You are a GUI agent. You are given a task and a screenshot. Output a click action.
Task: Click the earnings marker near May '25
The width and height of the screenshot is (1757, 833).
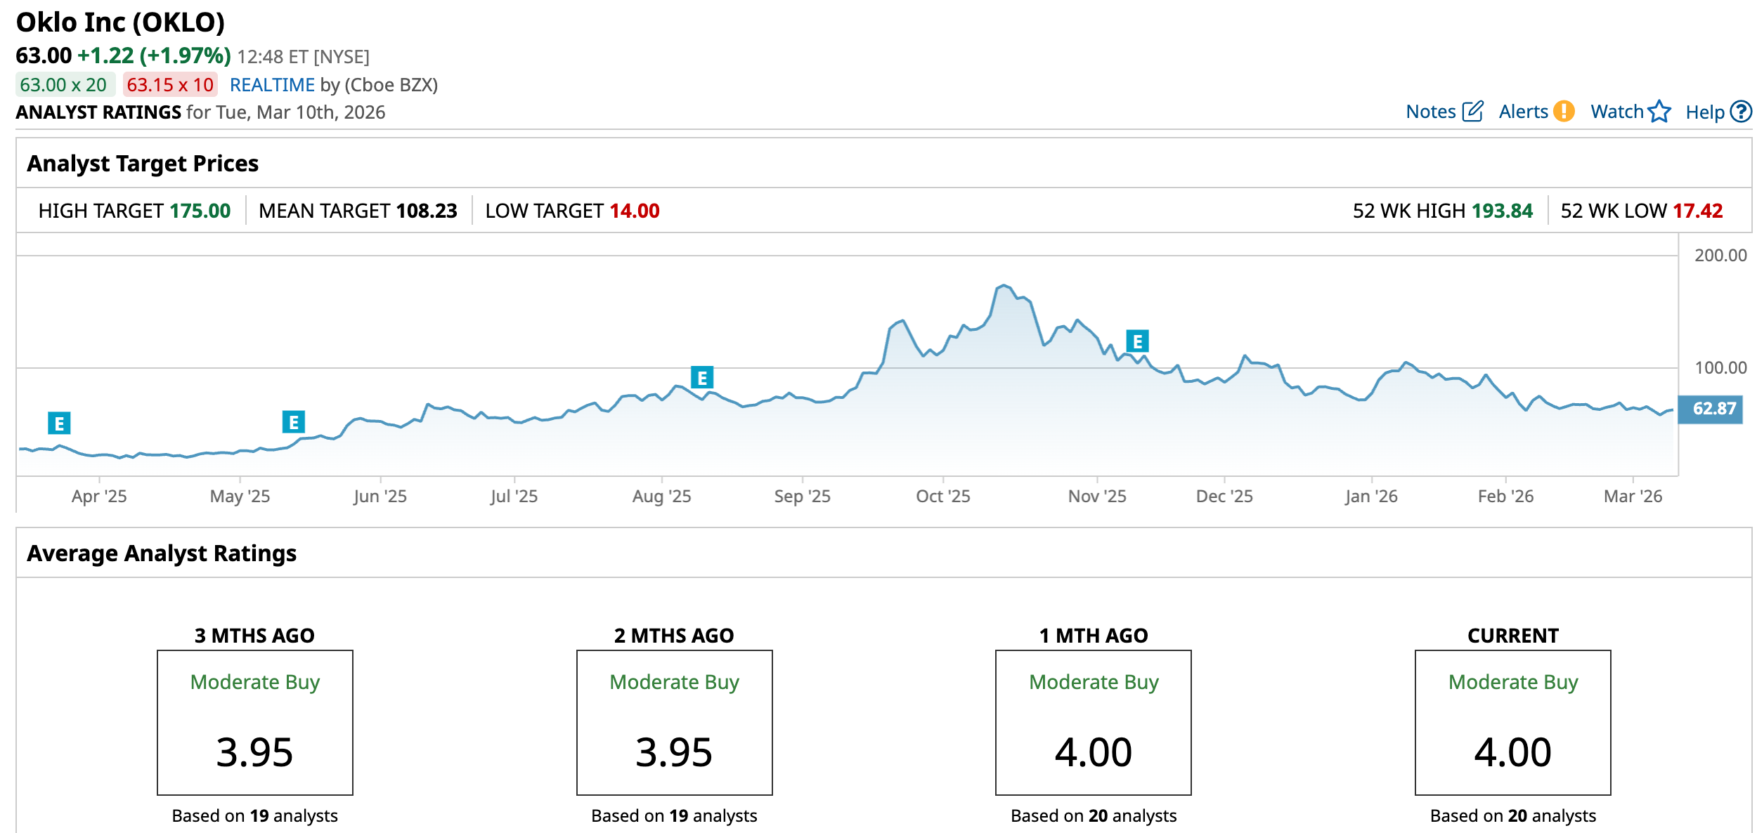point(293,422)
